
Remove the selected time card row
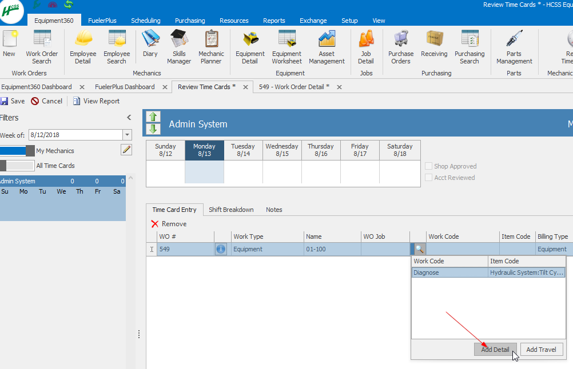tap(169, 224)
